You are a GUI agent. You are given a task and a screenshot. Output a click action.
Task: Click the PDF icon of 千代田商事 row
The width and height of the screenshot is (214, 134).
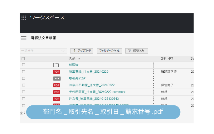click(57, 92)
